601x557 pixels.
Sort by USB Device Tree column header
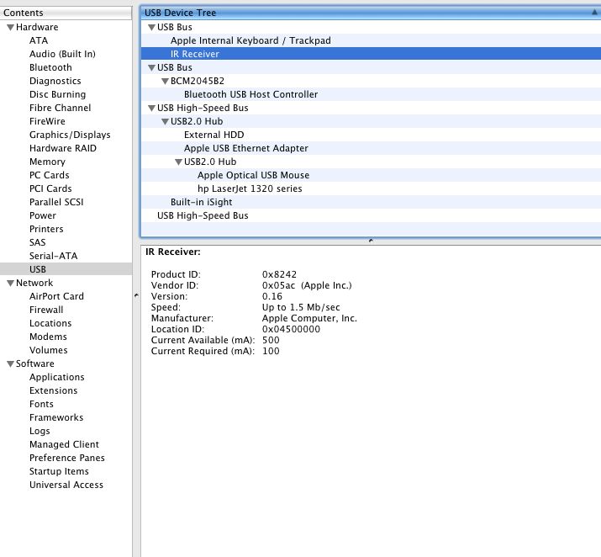tap(371, 13)
